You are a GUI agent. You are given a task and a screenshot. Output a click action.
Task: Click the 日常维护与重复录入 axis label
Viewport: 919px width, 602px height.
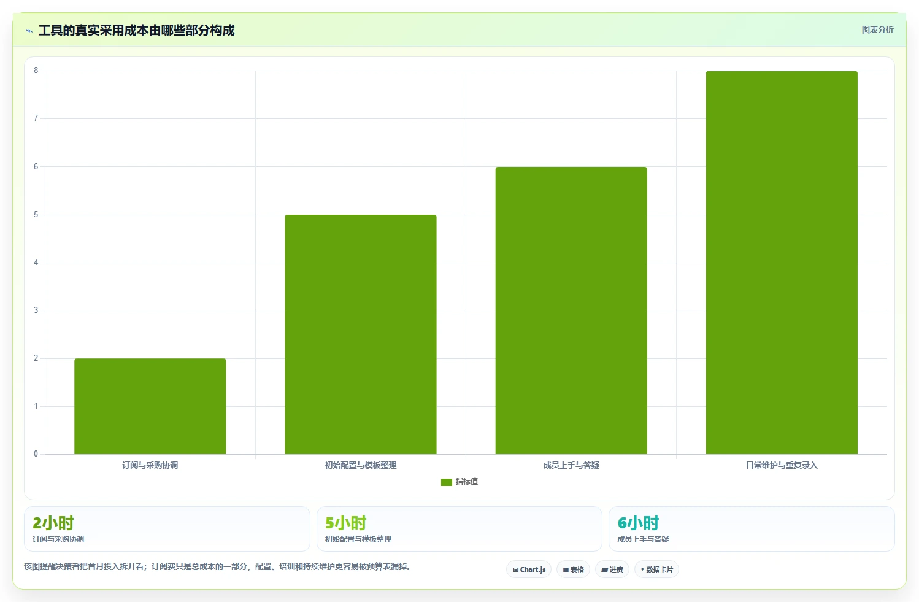(x=782, y=465)
